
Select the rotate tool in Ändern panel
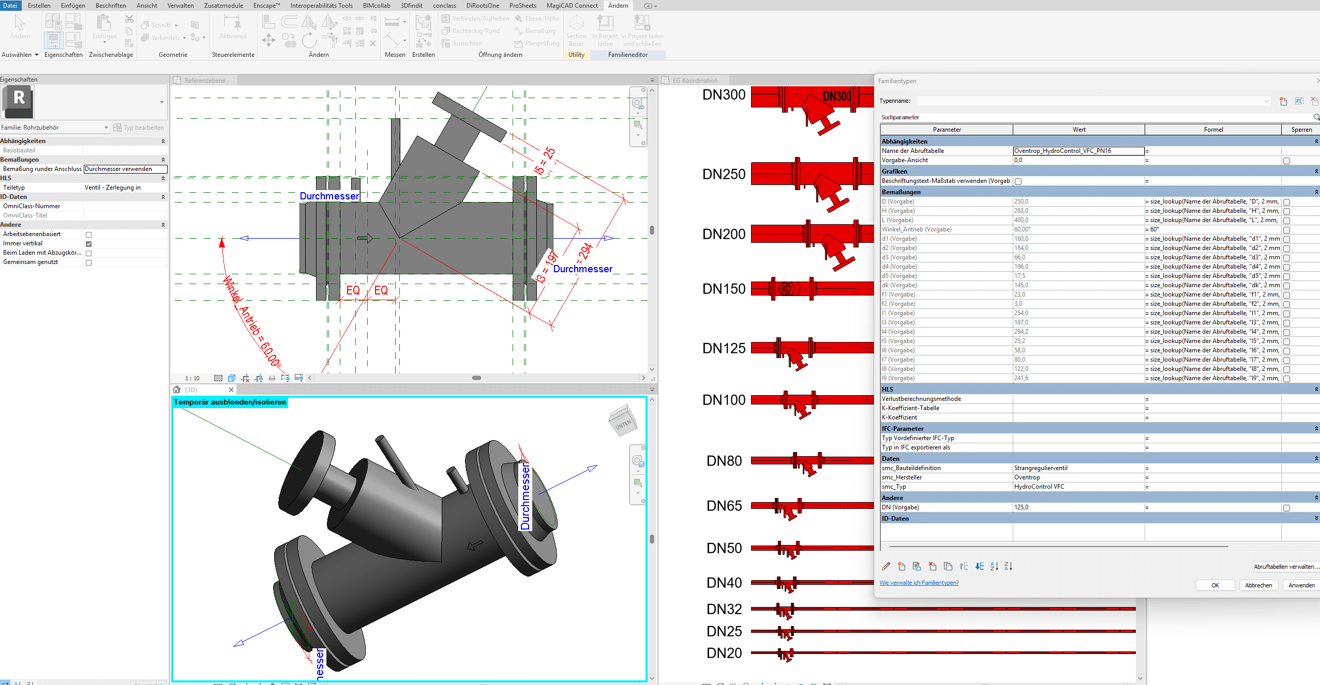309,40
